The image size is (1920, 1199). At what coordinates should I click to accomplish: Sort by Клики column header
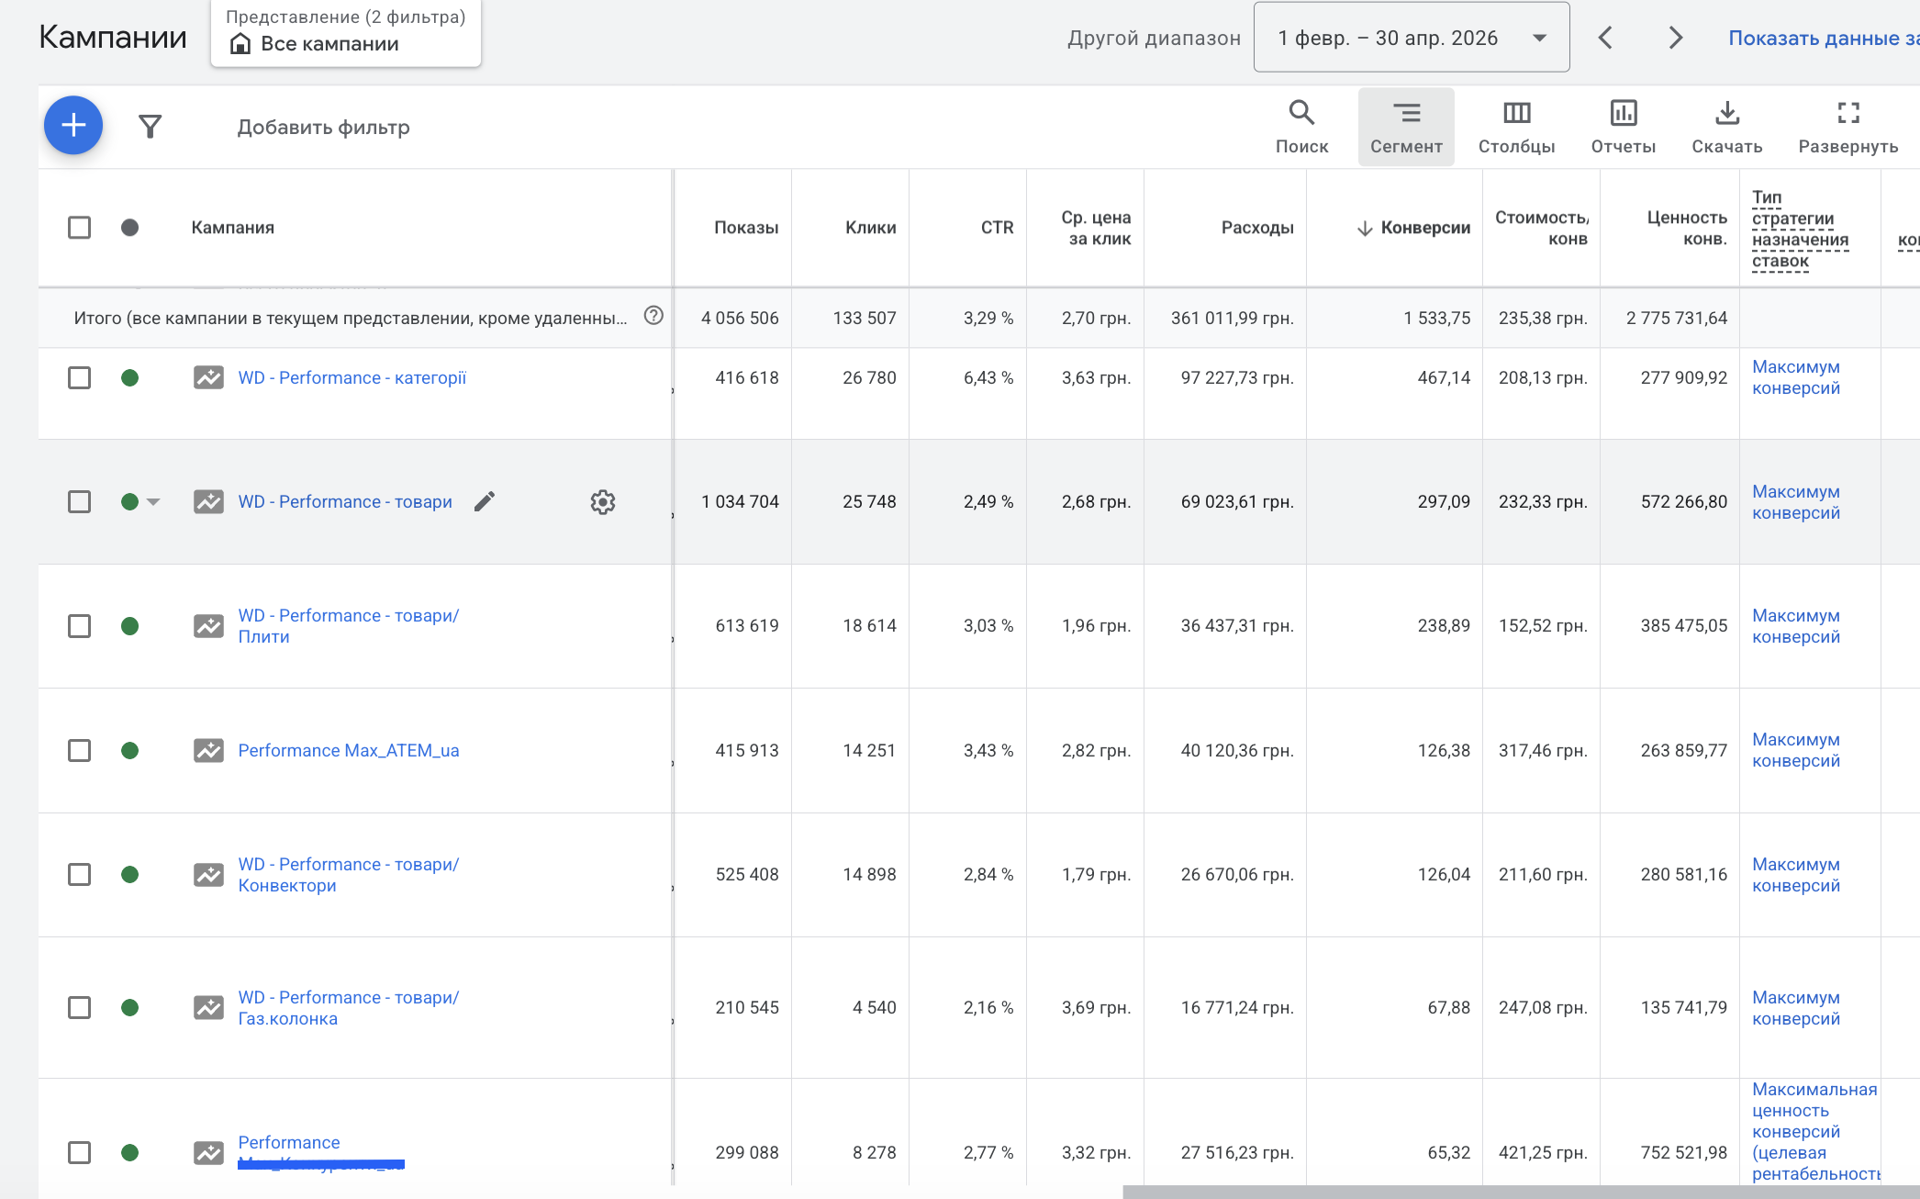coord(870,228)
